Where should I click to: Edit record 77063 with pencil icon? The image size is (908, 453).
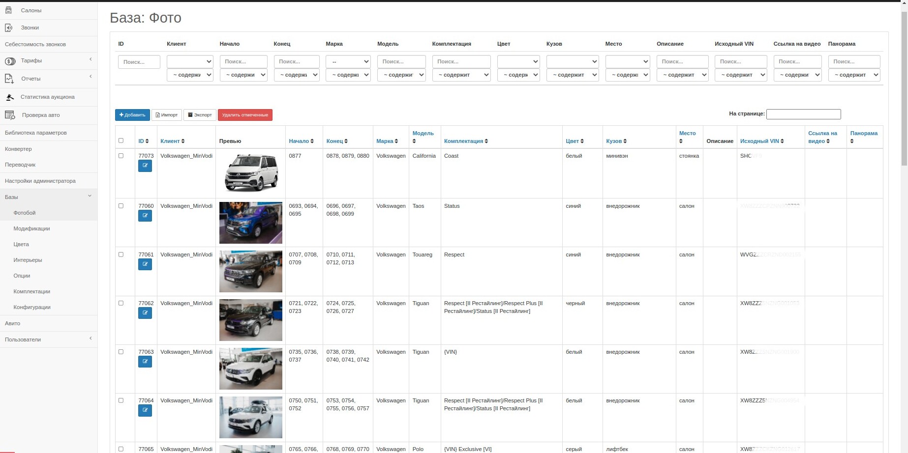tap(145, 361)
